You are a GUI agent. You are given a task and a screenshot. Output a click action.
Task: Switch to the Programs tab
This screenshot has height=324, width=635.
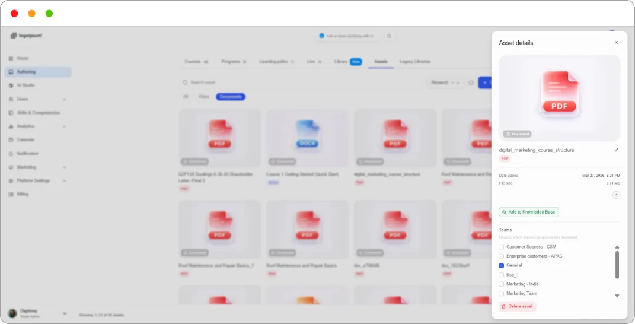tap(234, 62)
